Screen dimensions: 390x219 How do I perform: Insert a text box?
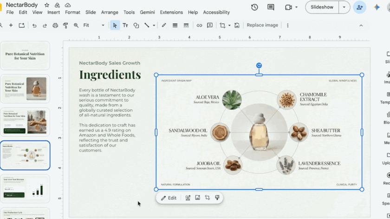(125, 26)
